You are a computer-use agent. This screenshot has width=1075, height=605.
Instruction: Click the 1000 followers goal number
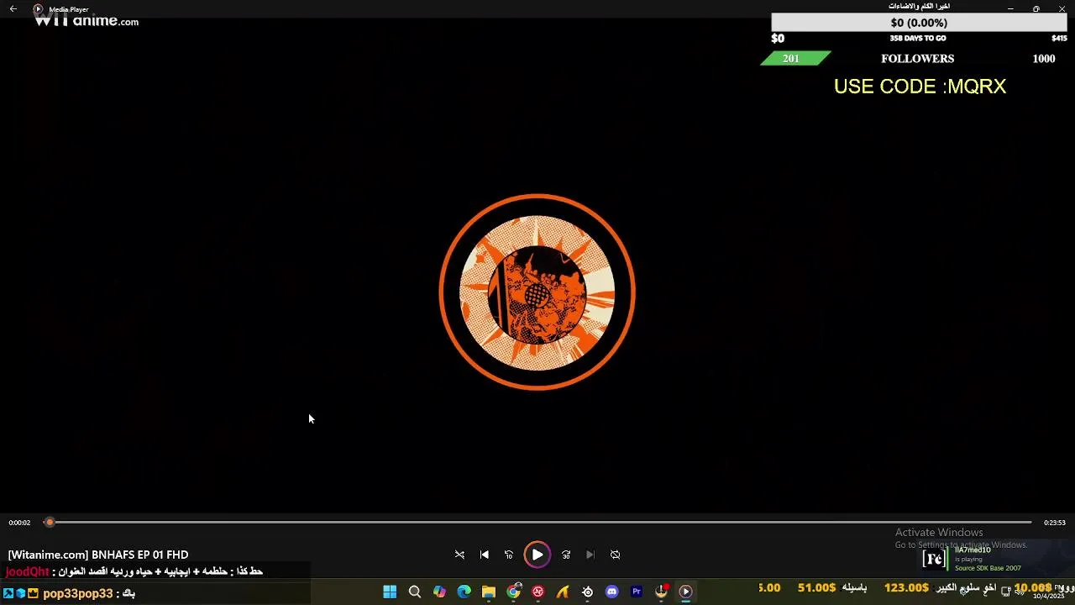(1044, 59)
